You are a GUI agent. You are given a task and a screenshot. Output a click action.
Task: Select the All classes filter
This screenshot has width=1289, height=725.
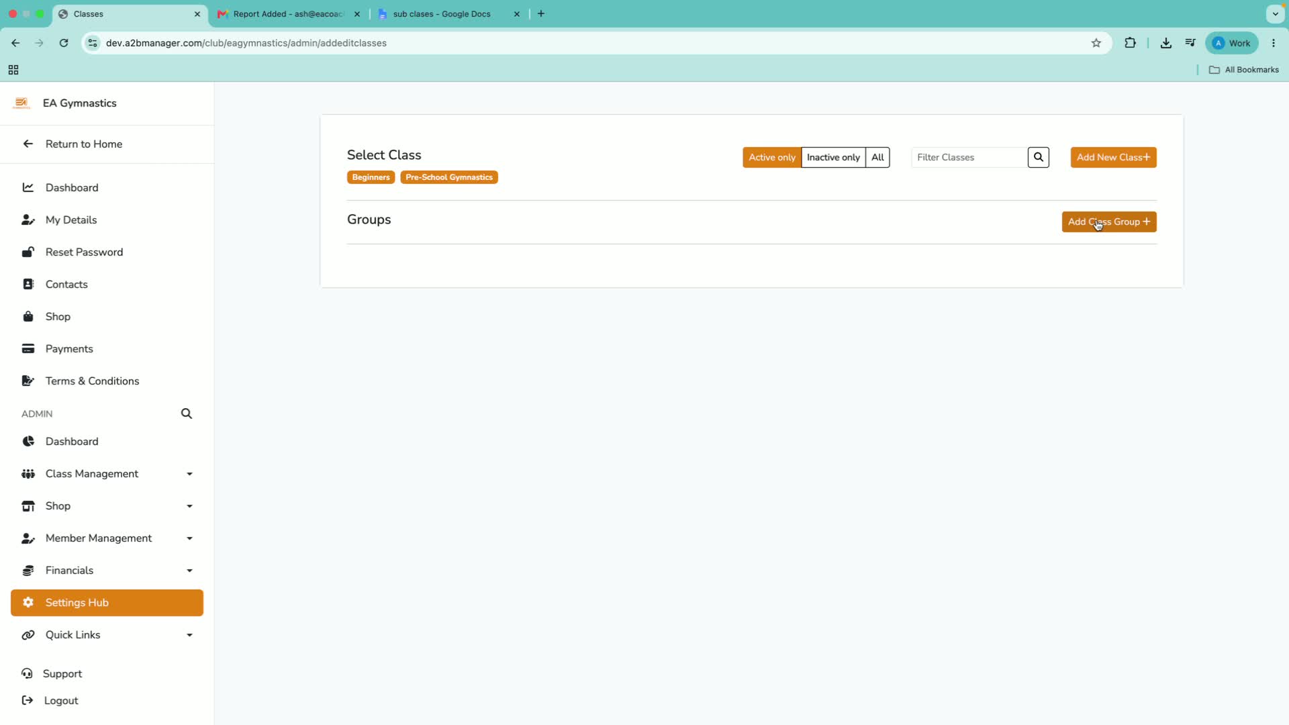coord(877,157)
